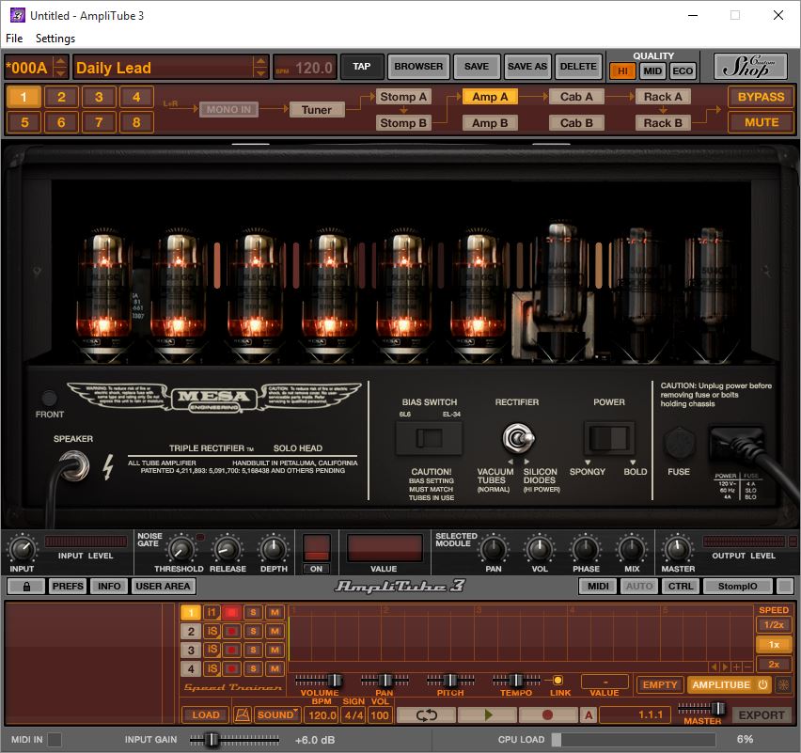The width and height of the screenshot is (801, 753).
Task: Toggle BYPASS for the signal chain
Action: [x=761, y=97]
